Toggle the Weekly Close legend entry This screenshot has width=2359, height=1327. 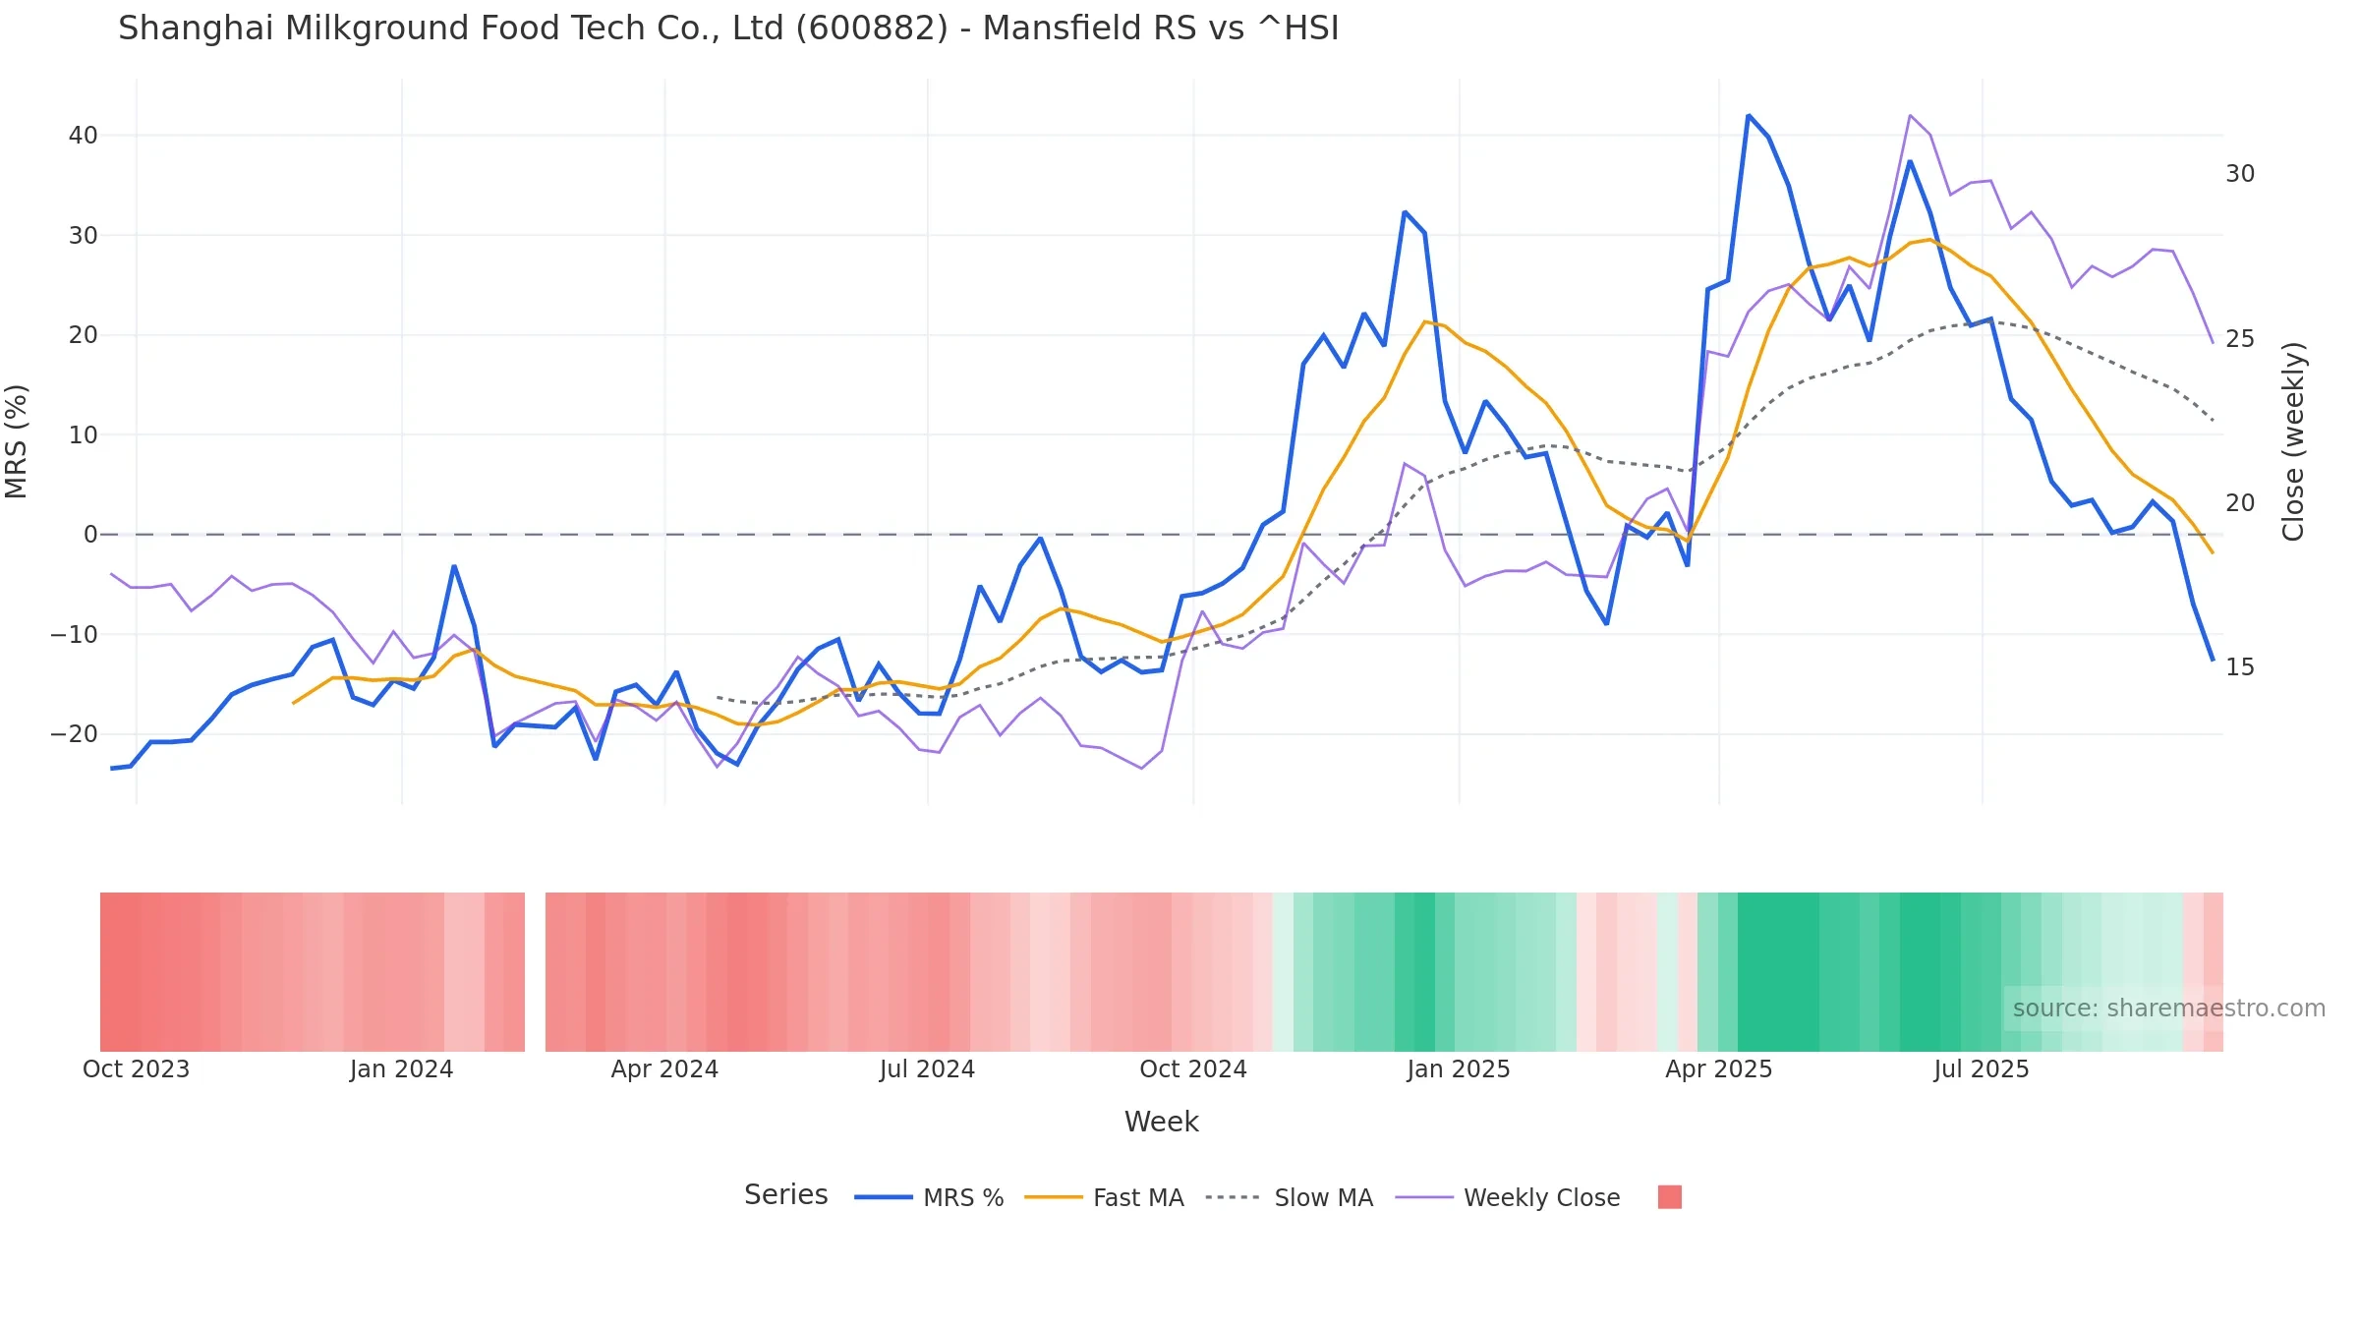click(1508, 1197)
